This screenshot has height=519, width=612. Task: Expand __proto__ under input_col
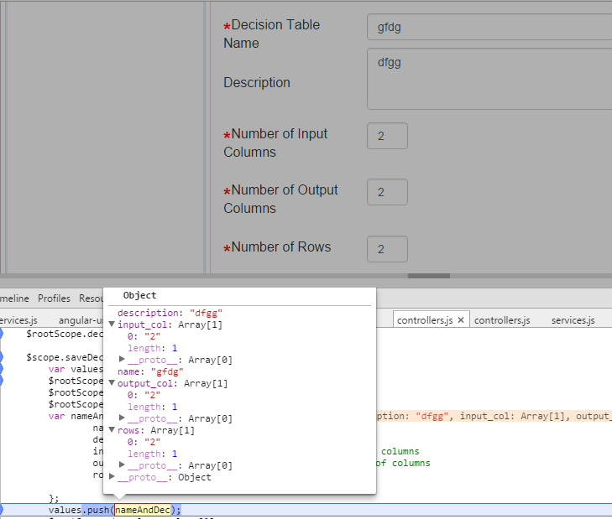tap(122, 360)
